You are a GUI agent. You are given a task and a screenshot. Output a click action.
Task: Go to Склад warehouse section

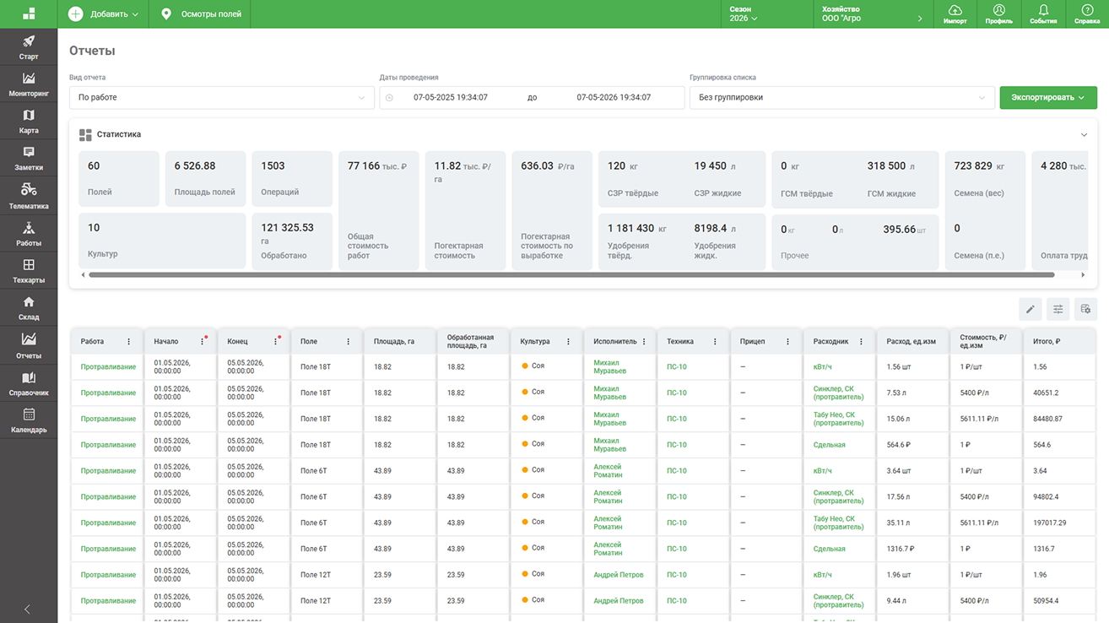pyautogui.click(x=29, y=308)
